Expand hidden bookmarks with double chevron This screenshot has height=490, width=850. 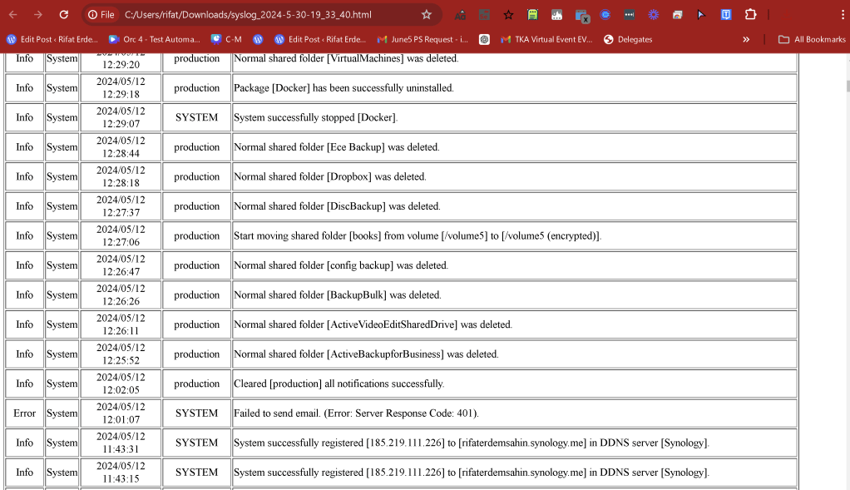point(747,40)
